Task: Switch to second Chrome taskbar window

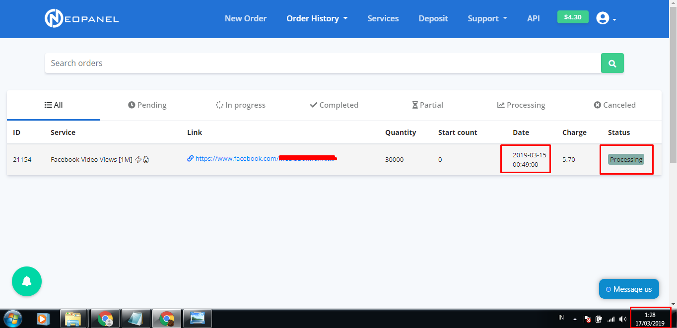Action: 167,319
